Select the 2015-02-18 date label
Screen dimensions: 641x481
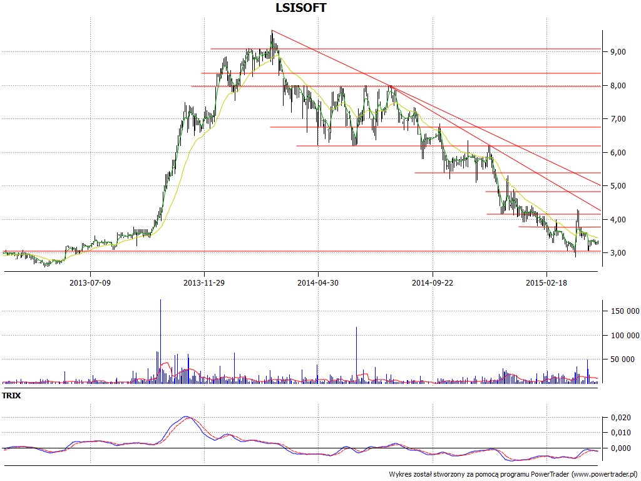(x=546, y=282)
